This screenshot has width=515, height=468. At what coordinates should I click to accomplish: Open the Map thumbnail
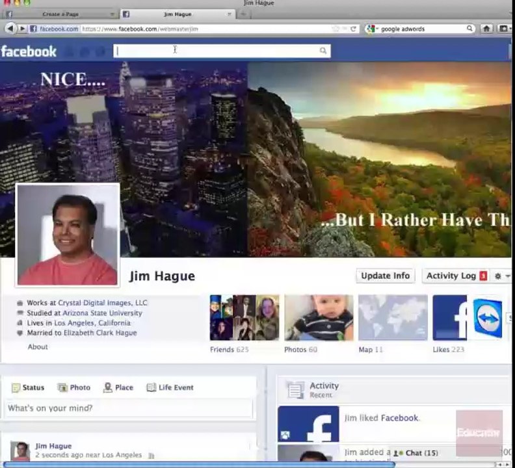[x=393, y=318]
